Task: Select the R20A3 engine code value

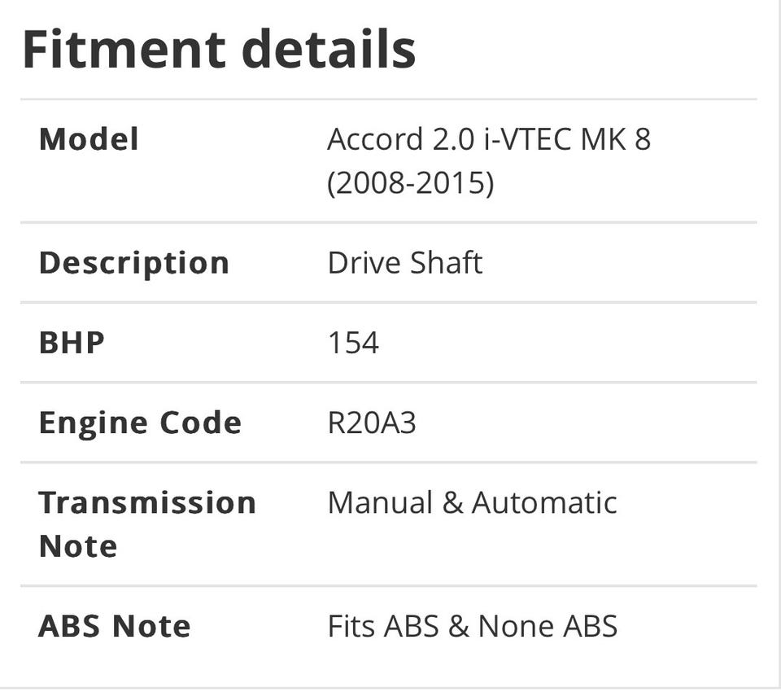Action: pos(371,423)
